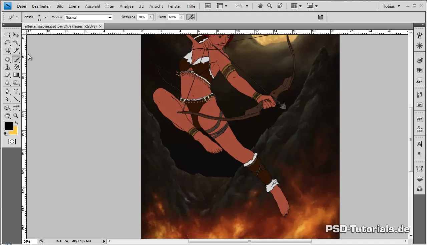The image size is (427, 245).
Task: Open the Character panel icon
Action: click(420, 144)
